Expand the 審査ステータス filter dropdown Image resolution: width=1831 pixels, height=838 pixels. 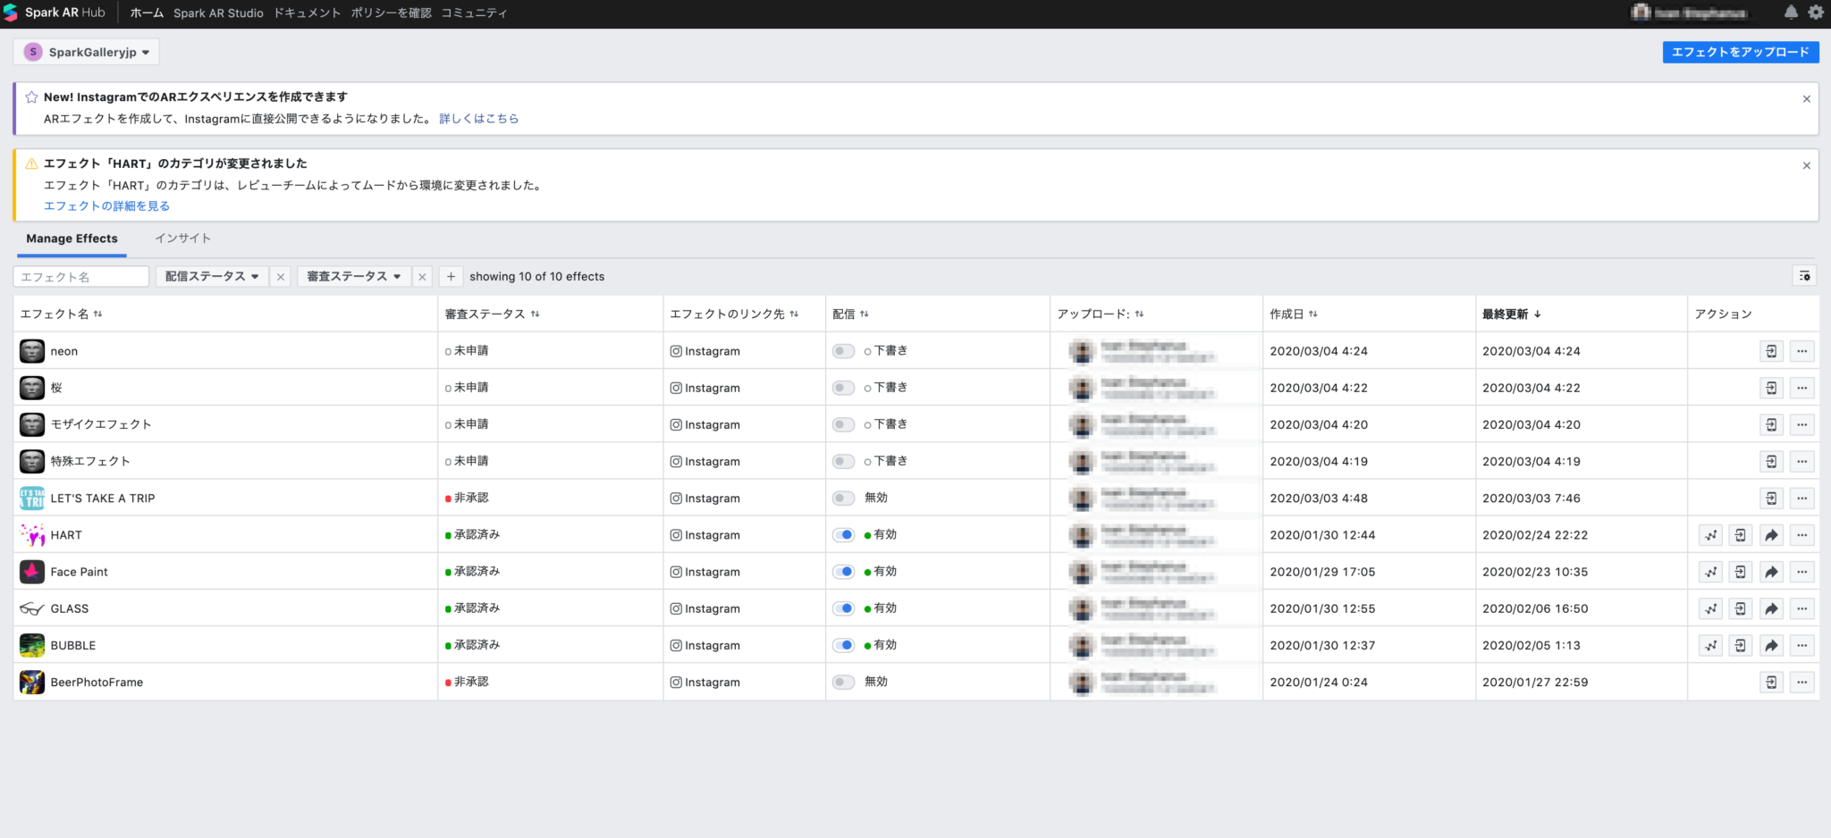coord(354,276)
